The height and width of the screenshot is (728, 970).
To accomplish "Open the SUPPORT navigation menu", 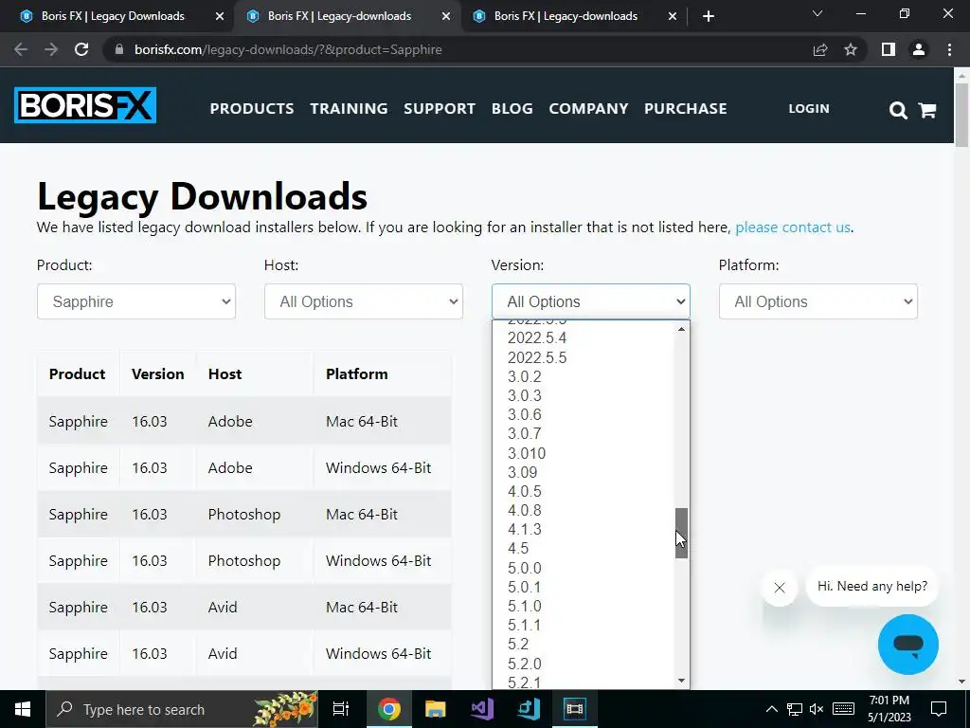I will pyautogui.click(x=440, y=108).
